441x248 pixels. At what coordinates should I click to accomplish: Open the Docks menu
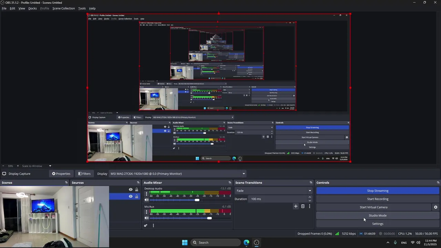(x=32, y=8)
